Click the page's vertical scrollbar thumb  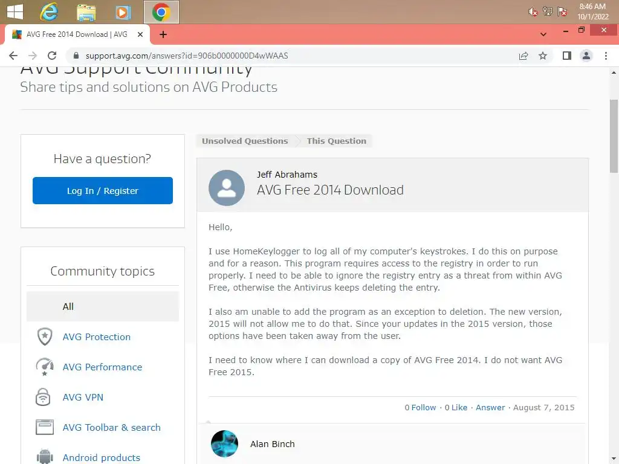[x=614, y=136]
